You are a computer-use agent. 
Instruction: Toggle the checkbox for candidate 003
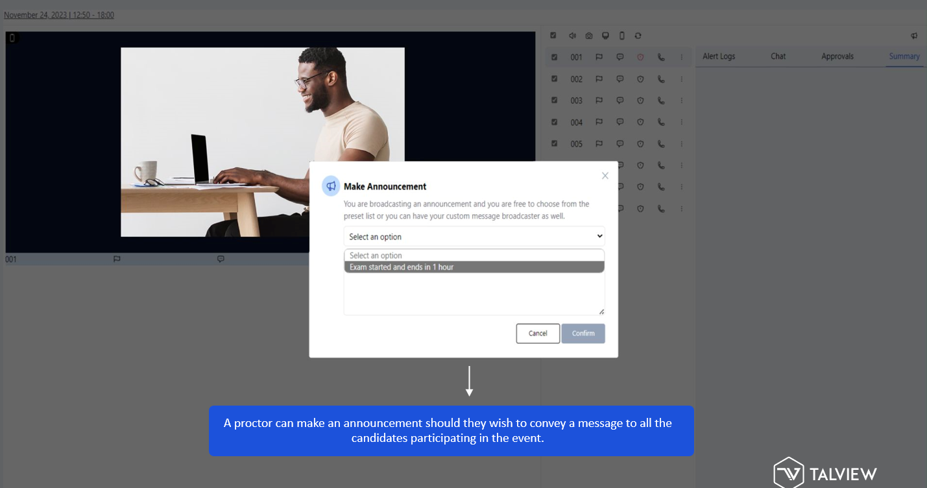pos(554,101)
